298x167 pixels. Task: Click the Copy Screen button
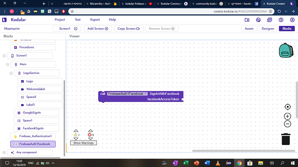128,28
